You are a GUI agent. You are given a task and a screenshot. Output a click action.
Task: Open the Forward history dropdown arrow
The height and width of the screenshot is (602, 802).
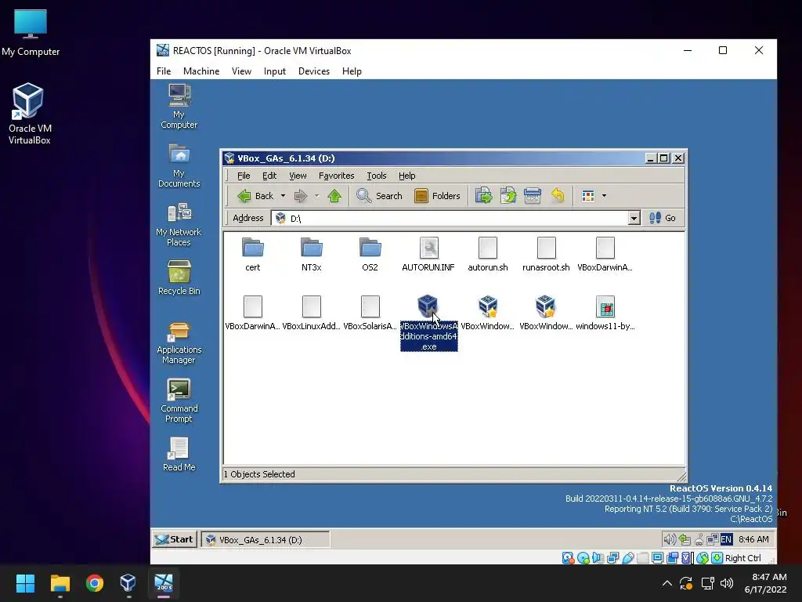click(x=316, y=195)
